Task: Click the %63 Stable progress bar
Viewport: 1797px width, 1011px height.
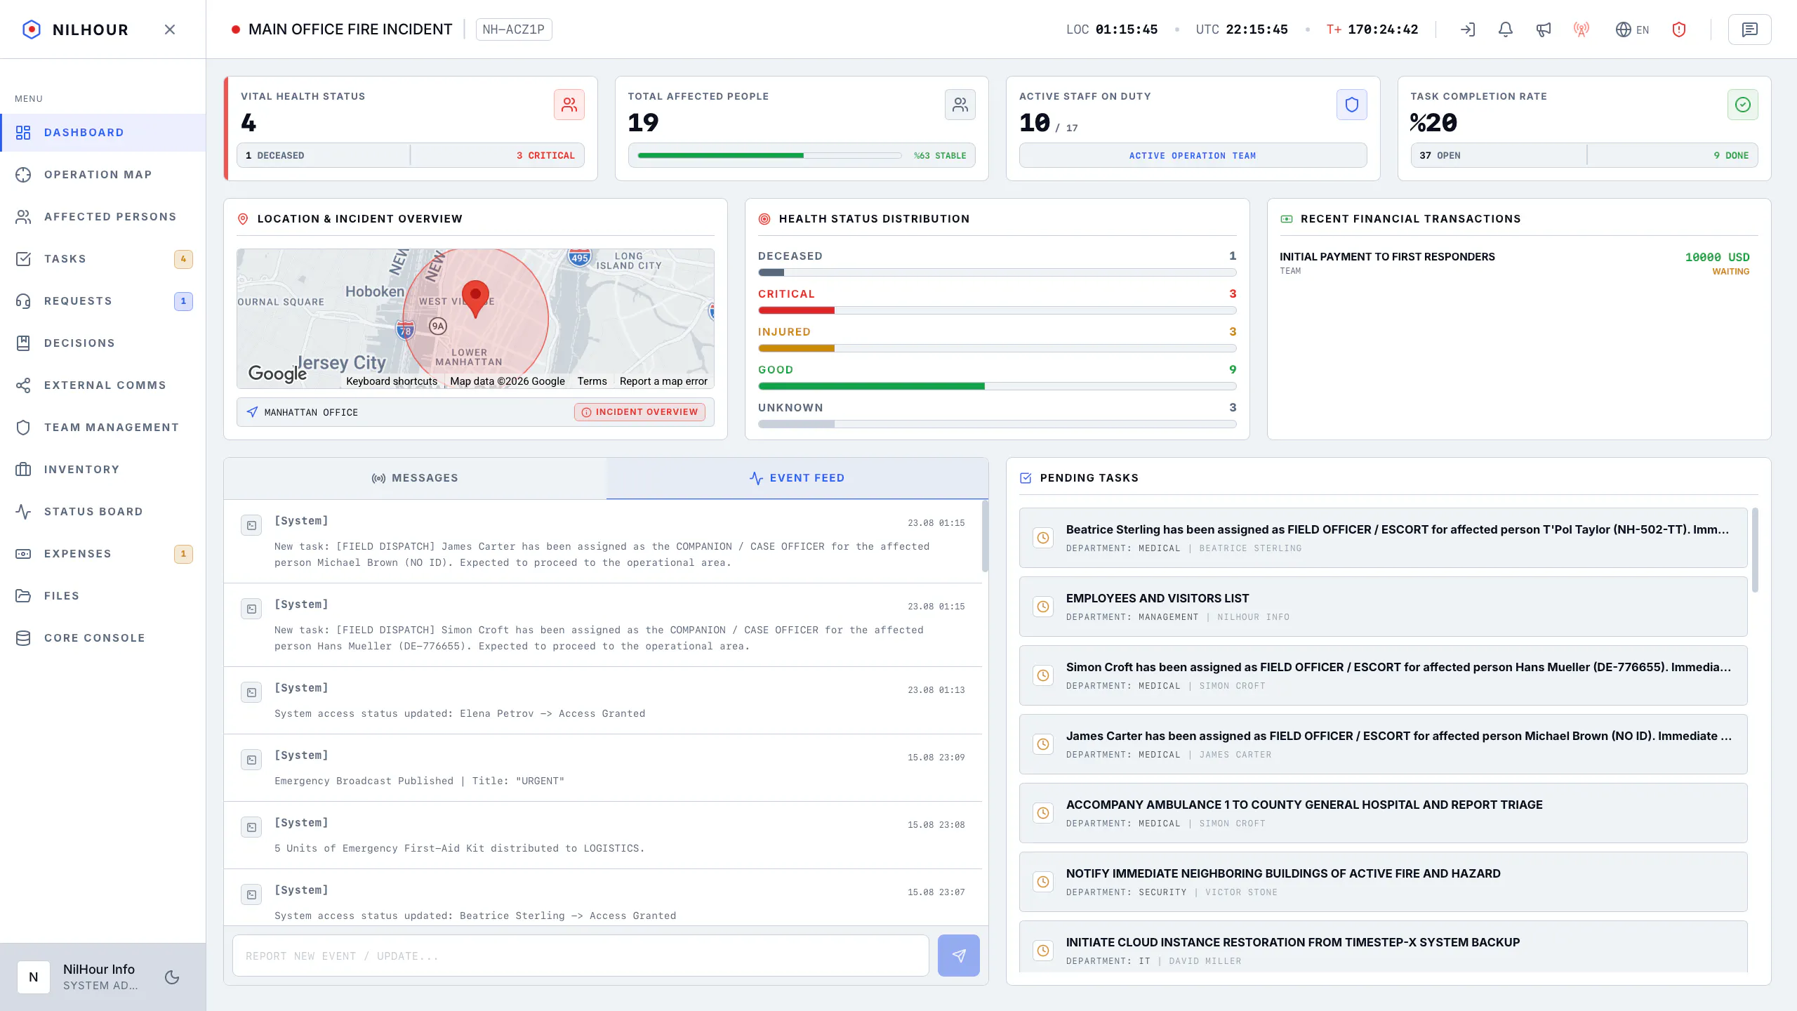Action: point(769,155)
